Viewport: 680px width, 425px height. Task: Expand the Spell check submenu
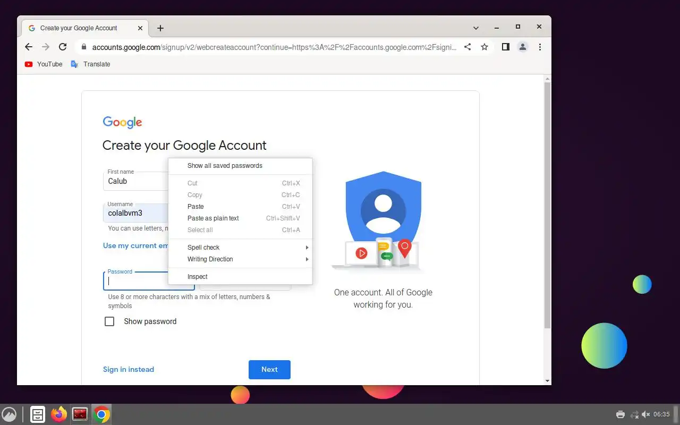point(240,248)
